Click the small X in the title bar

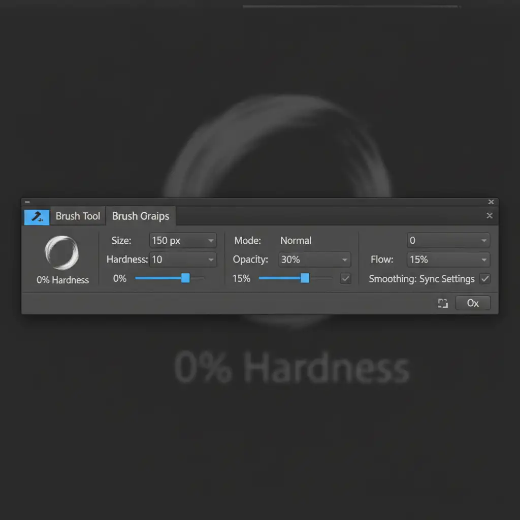click(x=491, y=202)
